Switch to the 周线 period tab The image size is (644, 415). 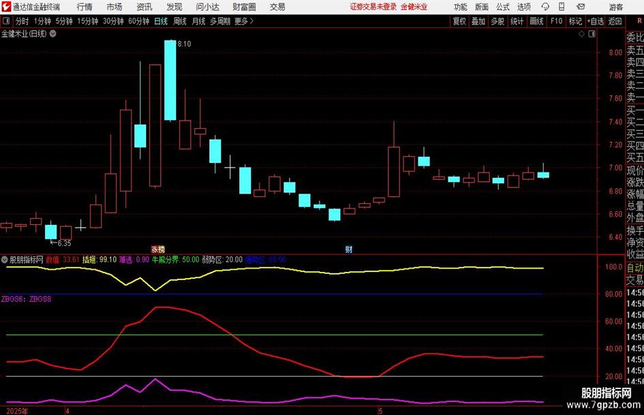(179, 21)
